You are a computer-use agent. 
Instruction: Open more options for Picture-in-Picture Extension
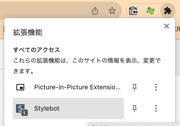pyautogui.click(x=156, y=87)
